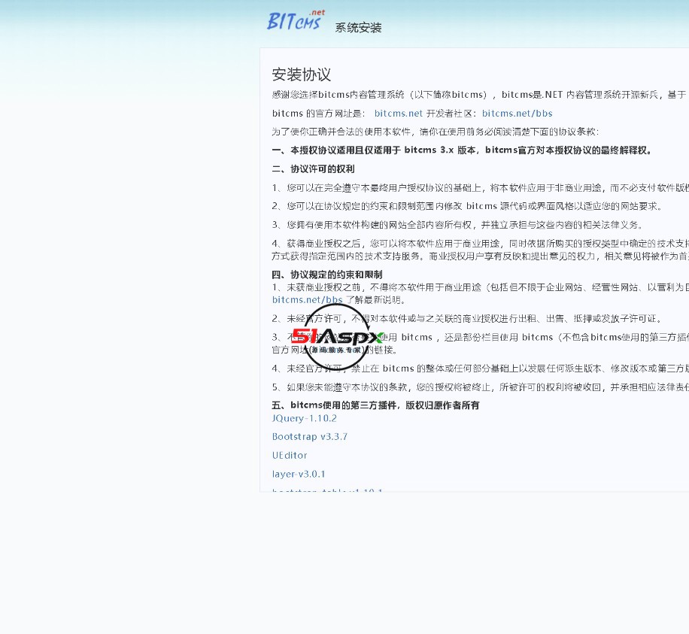Viewport: 689px width, 634px height.
Task: Click the heading 一、本授权协议适用且仅适用于
Action: (x=462, y=150)
